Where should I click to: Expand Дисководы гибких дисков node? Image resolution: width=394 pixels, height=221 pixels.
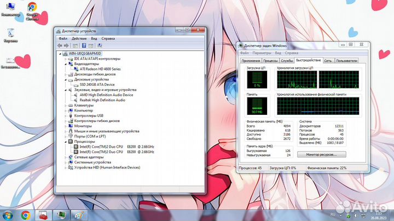click(x=66, y=74)
